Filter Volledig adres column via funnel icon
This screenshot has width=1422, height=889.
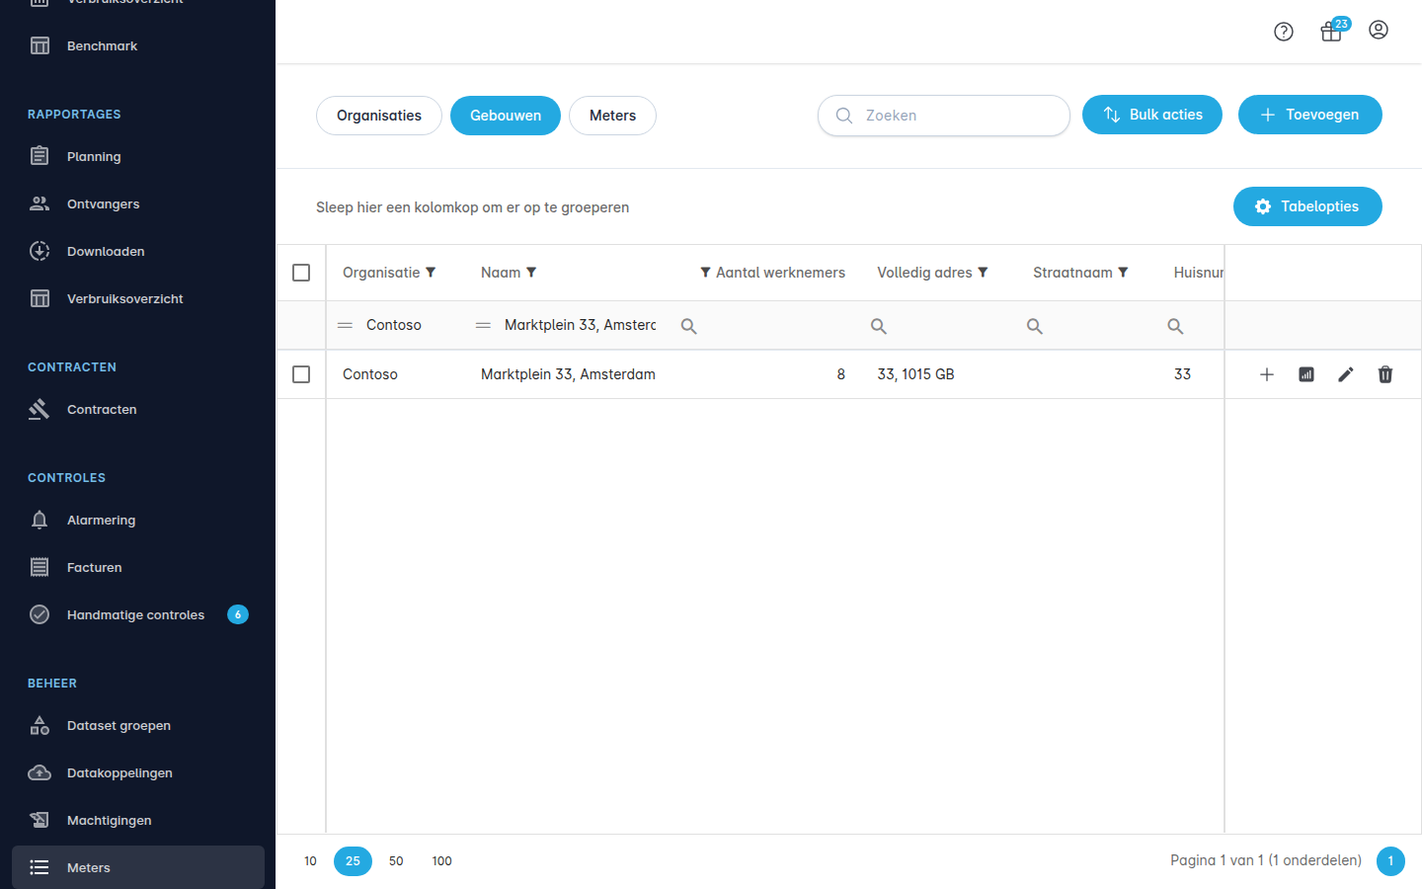983,273
